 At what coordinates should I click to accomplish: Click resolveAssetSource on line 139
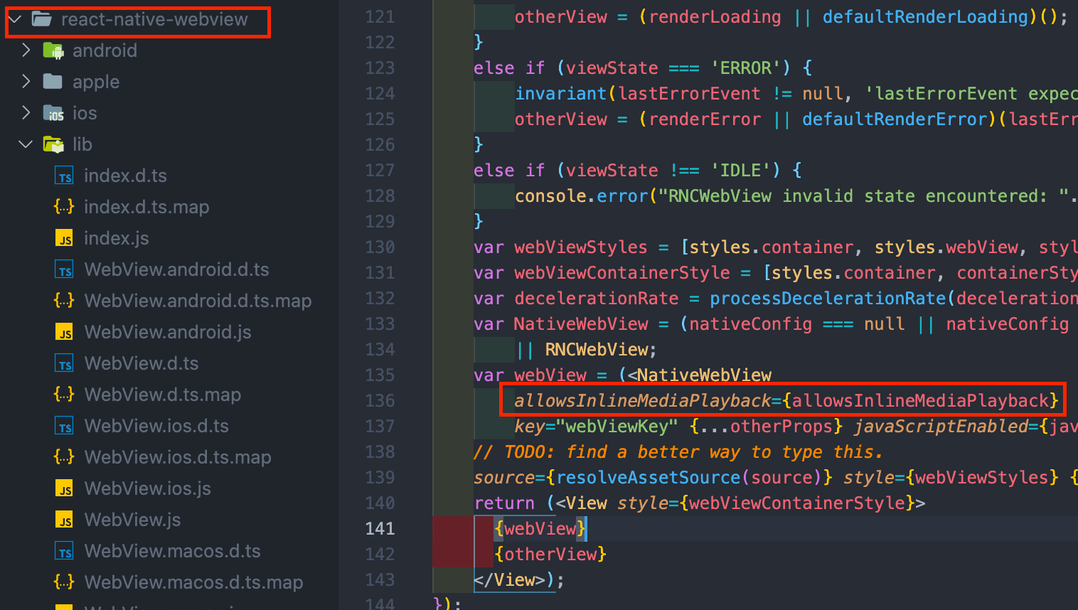coord(649,478)
